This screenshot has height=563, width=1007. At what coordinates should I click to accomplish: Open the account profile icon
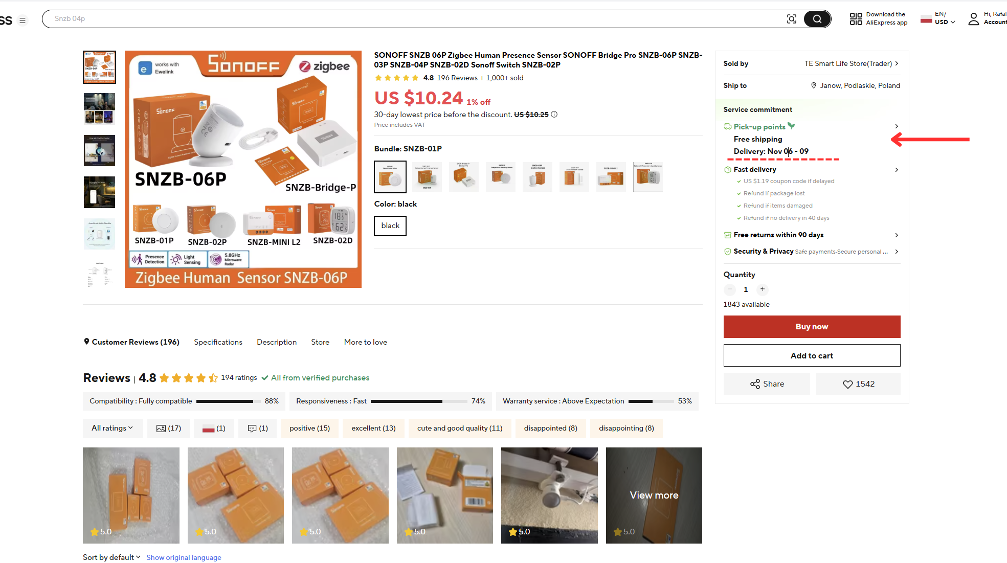[x=974, y=19]
